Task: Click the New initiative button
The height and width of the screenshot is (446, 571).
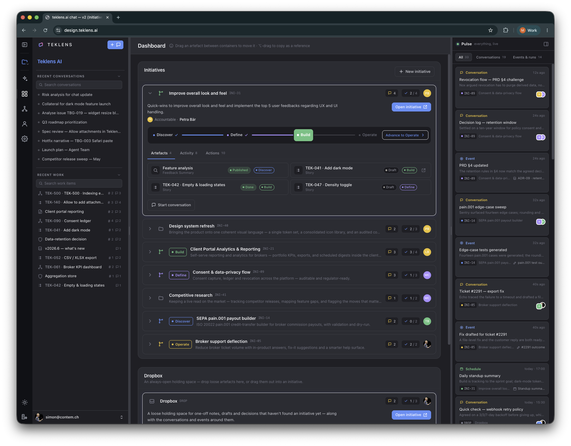Action: coord(415,72)
